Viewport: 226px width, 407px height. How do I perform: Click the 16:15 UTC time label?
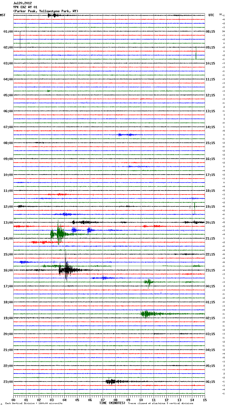pyautogui.click(x=210, y=159)
